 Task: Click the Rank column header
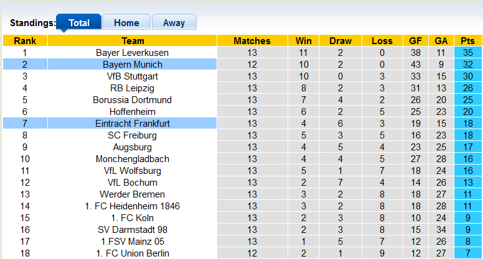(25, 41)
